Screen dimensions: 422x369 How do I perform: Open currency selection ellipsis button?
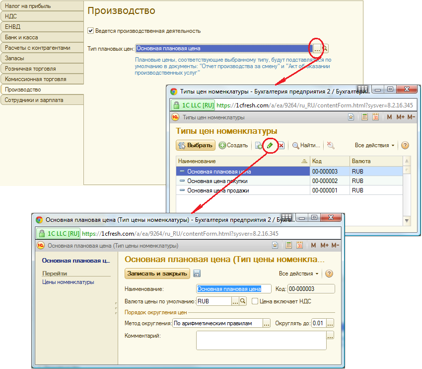pyautogui.click(x=235, y=301)
